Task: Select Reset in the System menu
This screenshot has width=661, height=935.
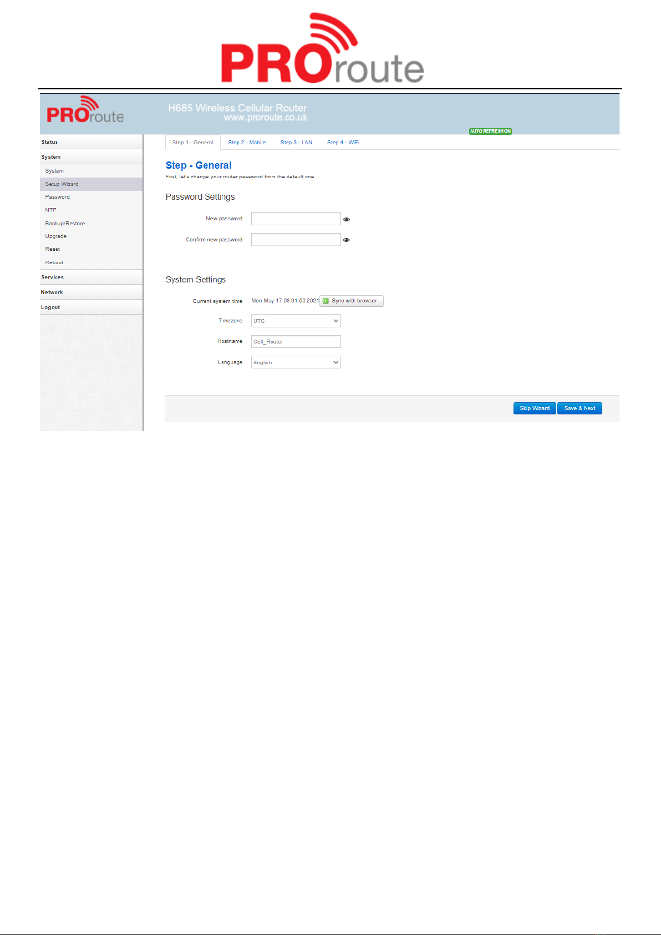Action: point(91,249)
